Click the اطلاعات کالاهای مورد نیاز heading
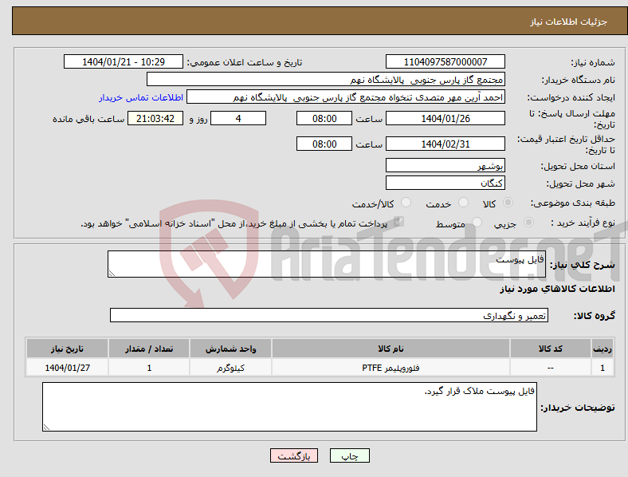This screenshot has width=628, height=477. (557, 289)
